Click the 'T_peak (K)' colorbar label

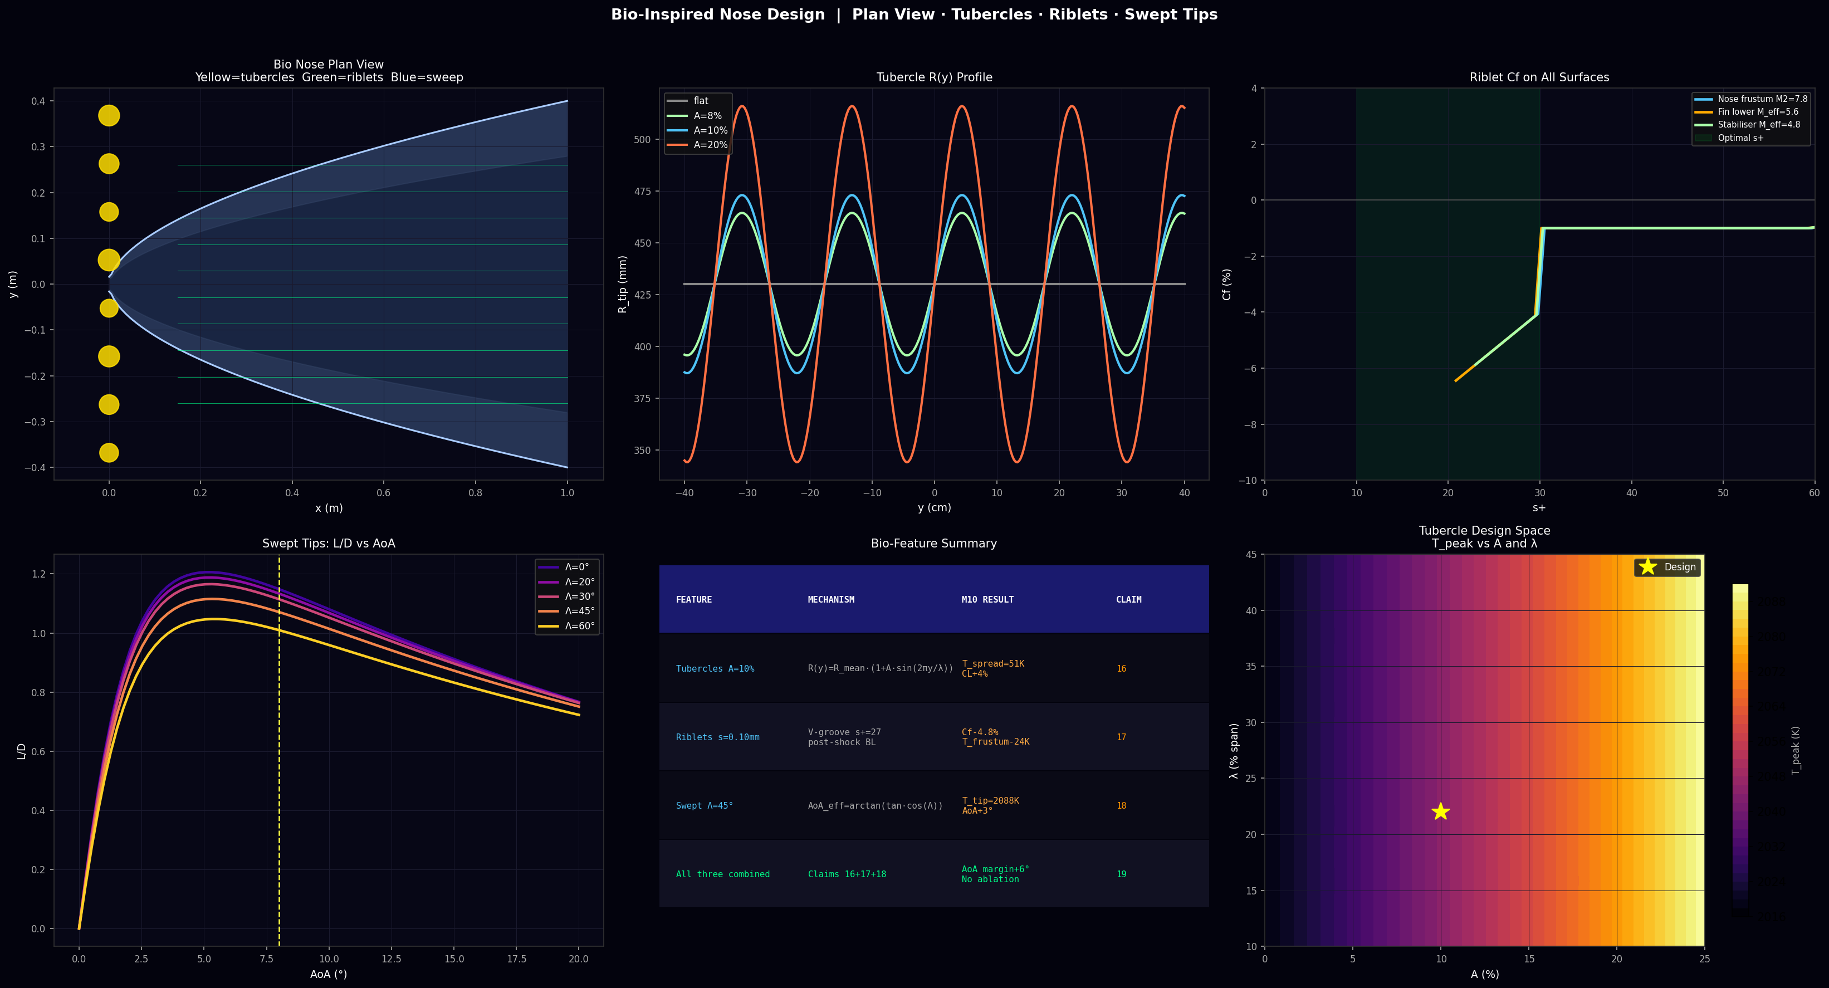click(1796, 751)
